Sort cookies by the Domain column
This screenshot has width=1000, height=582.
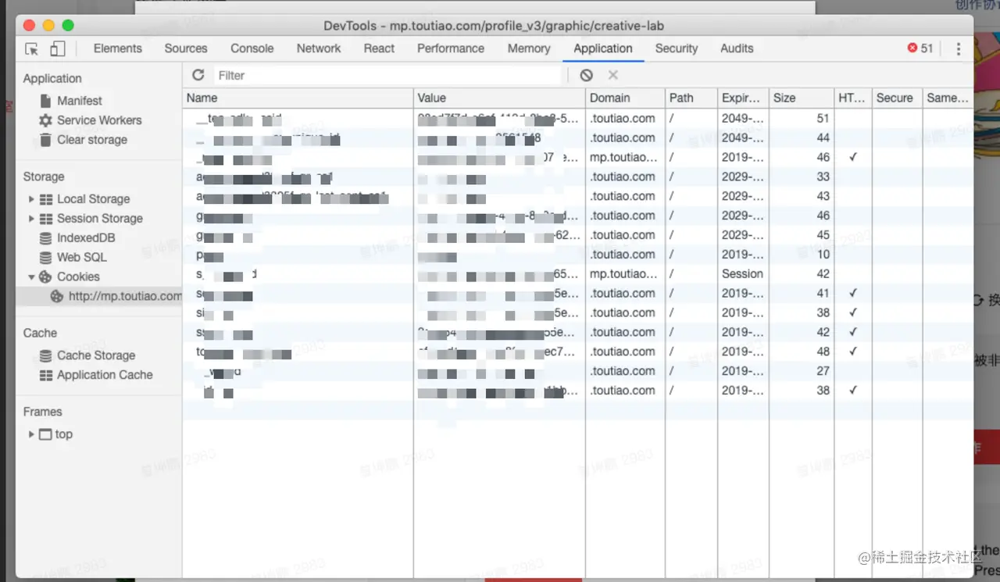click(x=625, y=98)
